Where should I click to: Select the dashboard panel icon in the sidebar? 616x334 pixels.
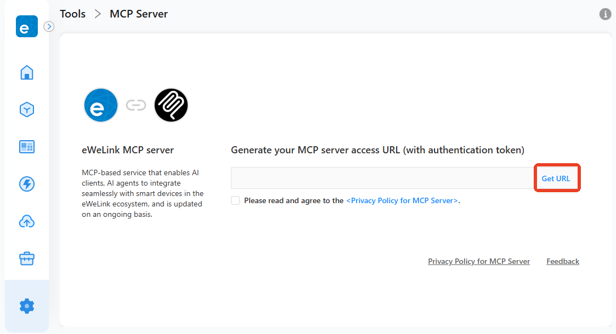[x=27, y=147]
